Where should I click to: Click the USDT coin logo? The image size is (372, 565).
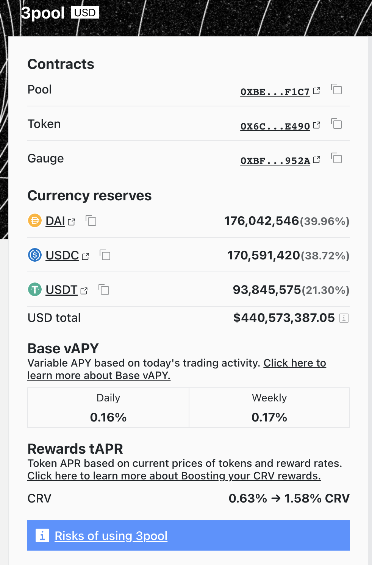click(35, 290)
